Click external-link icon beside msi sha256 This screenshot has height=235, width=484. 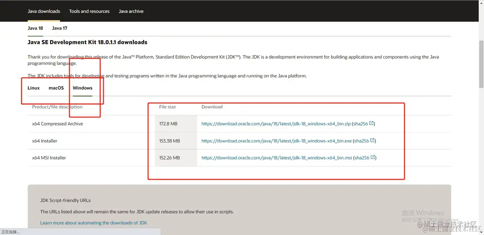click(x=373, y=157)
